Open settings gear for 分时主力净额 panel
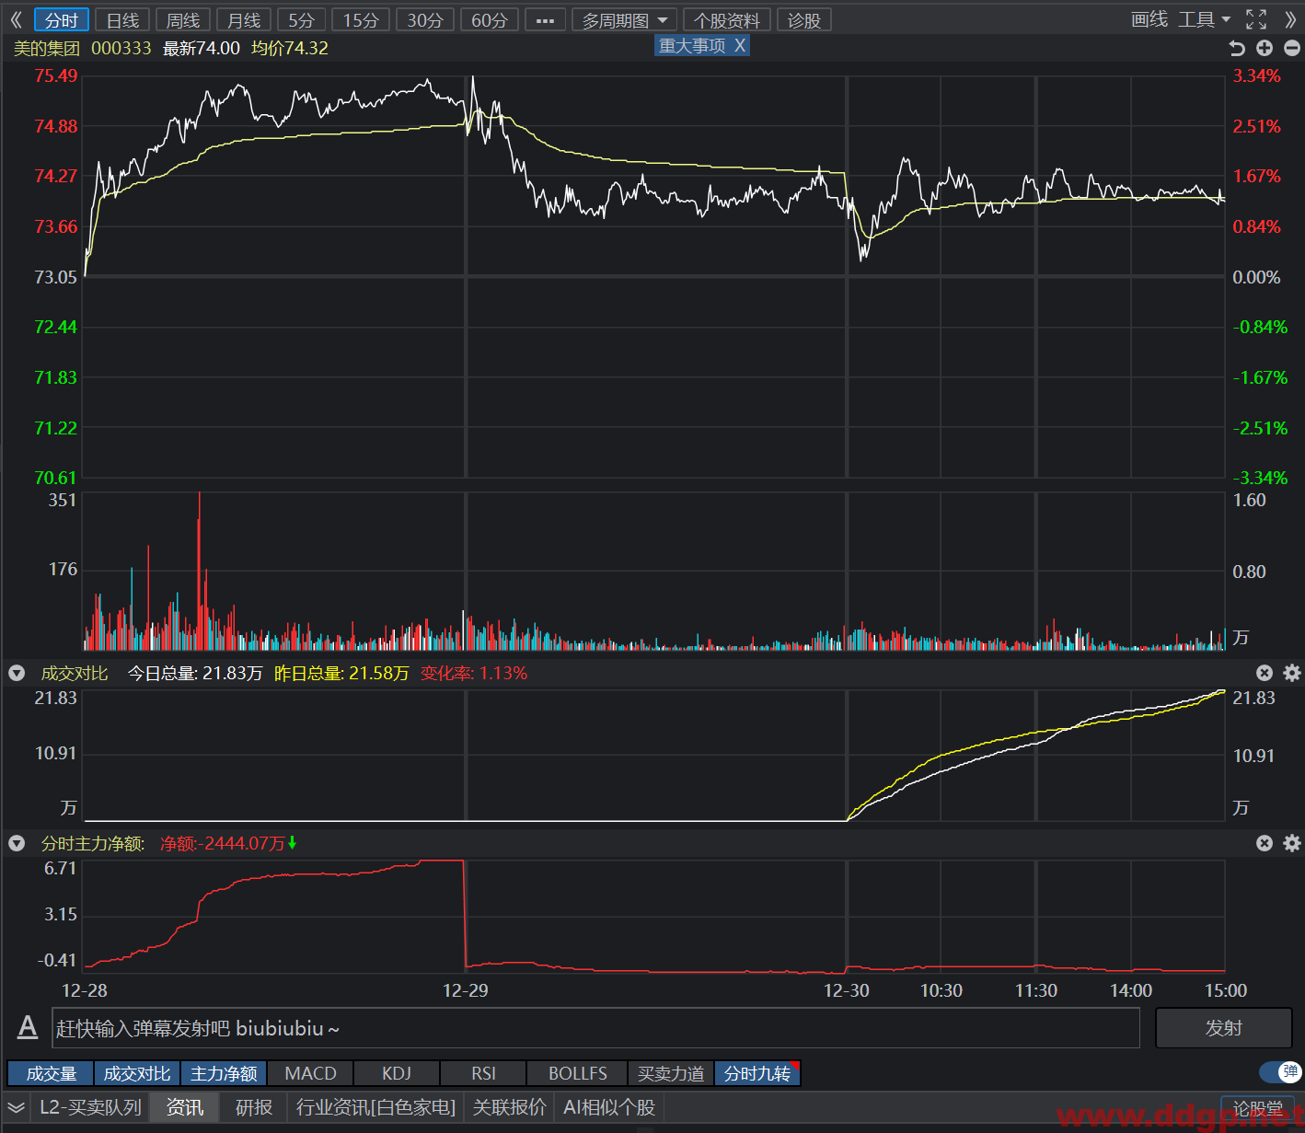The height and width of the screenshot is (1133, 1305). (1292, 843)
